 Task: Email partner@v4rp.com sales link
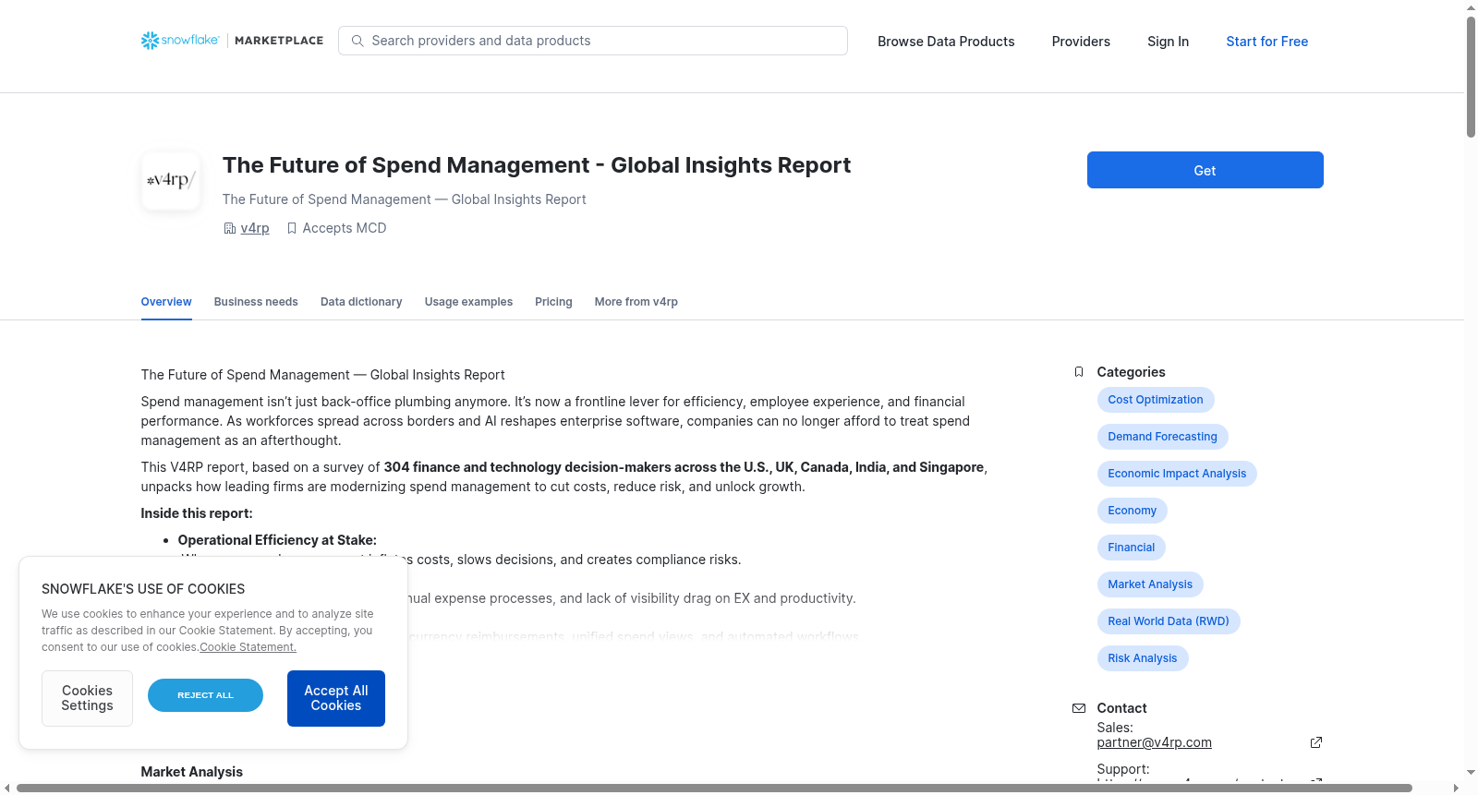1154,742
